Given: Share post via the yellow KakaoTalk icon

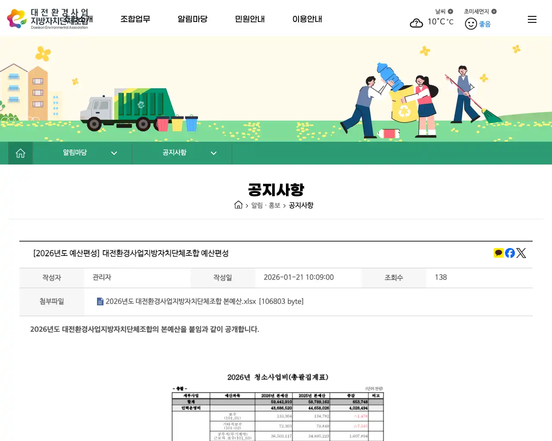Looking at the screenshot, I should pyautogui.click(x=498, y=253).
